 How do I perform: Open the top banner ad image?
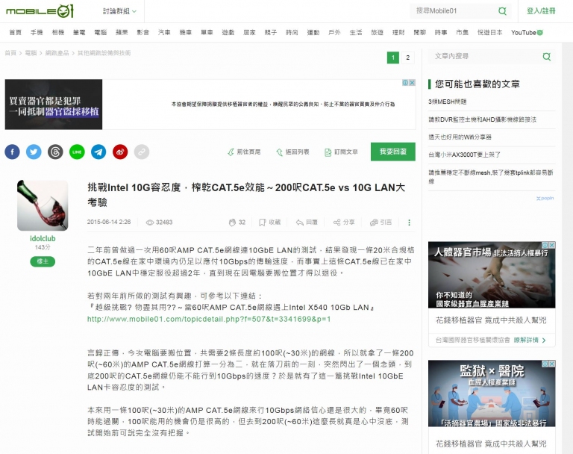point(54,105)
